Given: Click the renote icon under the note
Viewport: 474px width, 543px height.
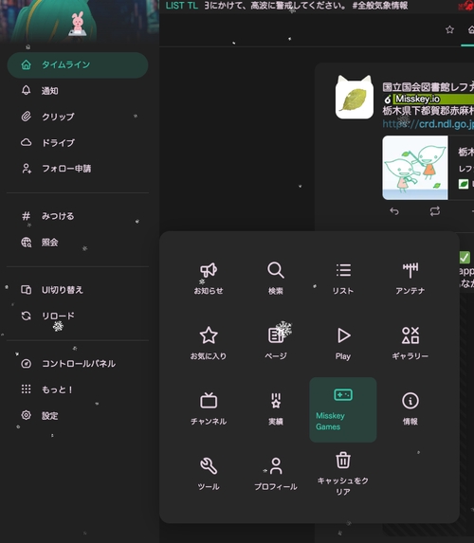Looking at the screenshot, I should pyautogui.click(x=435, y=211).
